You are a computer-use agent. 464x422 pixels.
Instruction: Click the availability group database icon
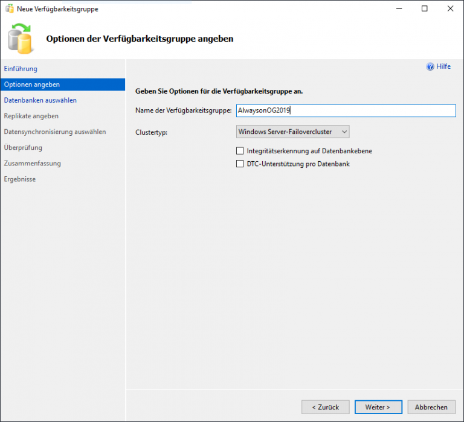coord(20,39)
